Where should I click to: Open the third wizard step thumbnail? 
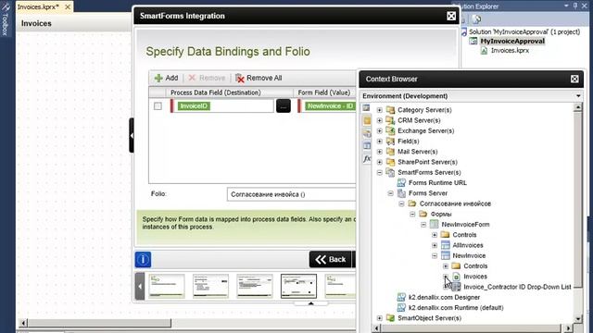coord(255,286)
